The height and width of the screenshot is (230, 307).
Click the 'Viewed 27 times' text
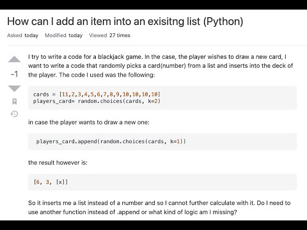(x=109, y=35)
